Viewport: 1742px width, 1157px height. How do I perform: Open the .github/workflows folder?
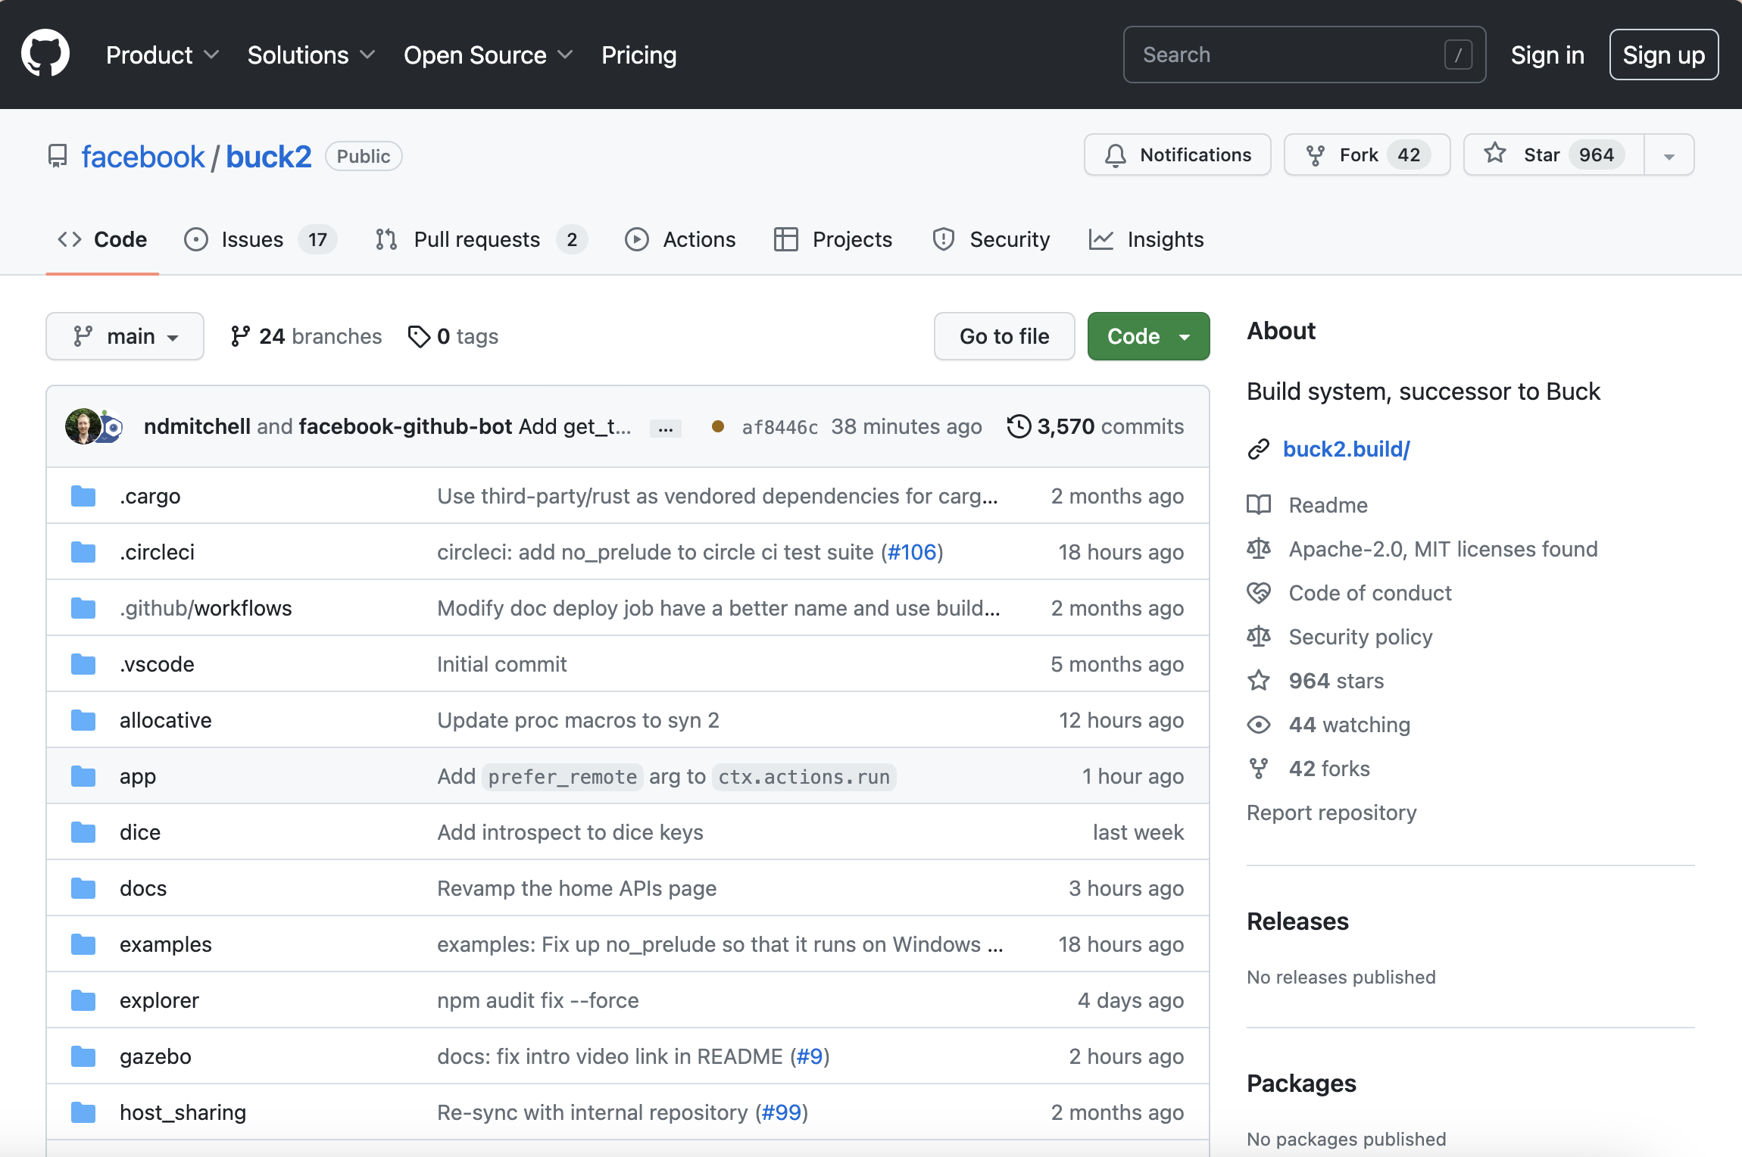point(205,608)
